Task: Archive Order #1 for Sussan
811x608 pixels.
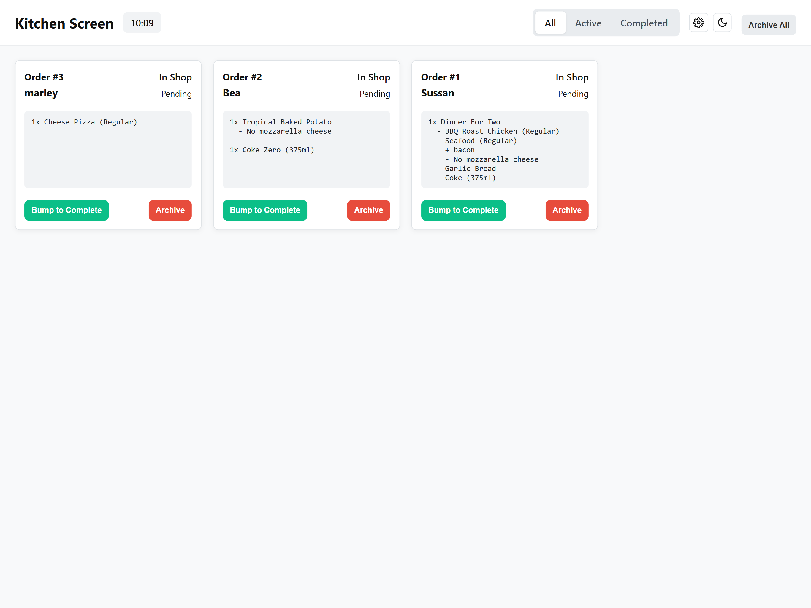Action: point(566,210)
